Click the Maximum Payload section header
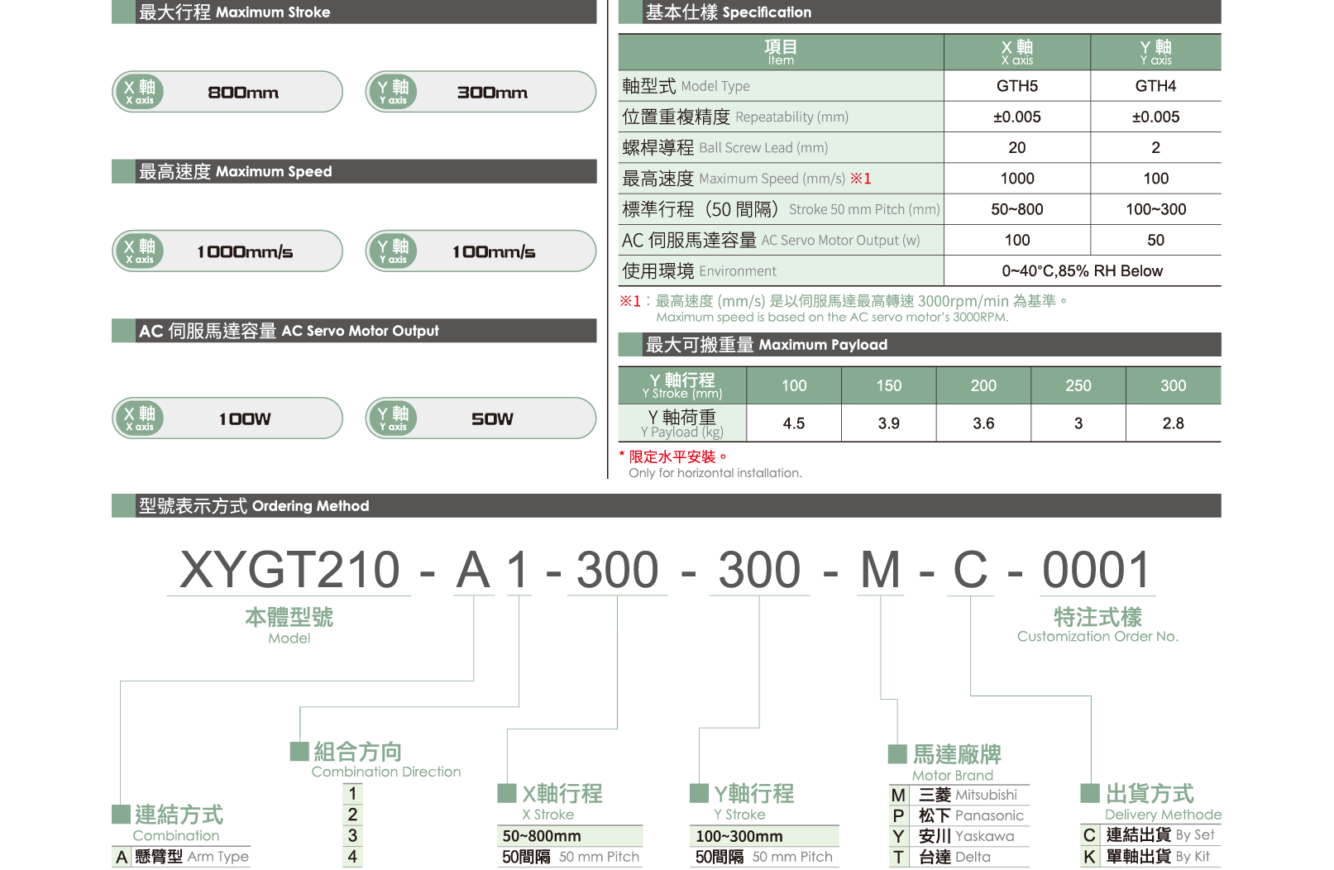The width and height of the screenshot is (1334, 870). pos(918,345)
